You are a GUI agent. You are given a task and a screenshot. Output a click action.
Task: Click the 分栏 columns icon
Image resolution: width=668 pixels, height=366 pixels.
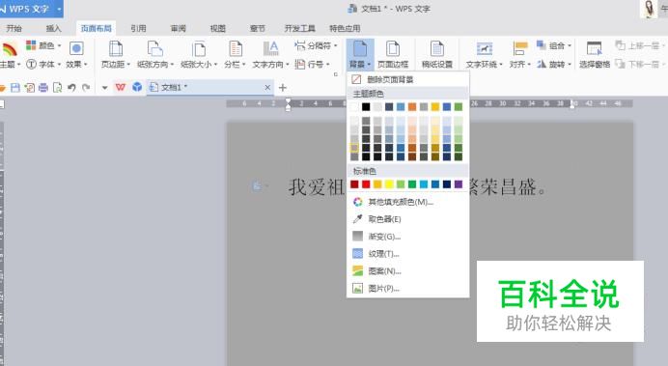[x=236, y=49]
